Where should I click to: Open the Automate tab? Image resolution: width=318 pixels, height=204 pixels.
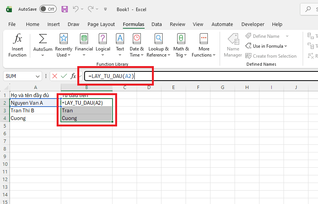coord(222,24)
